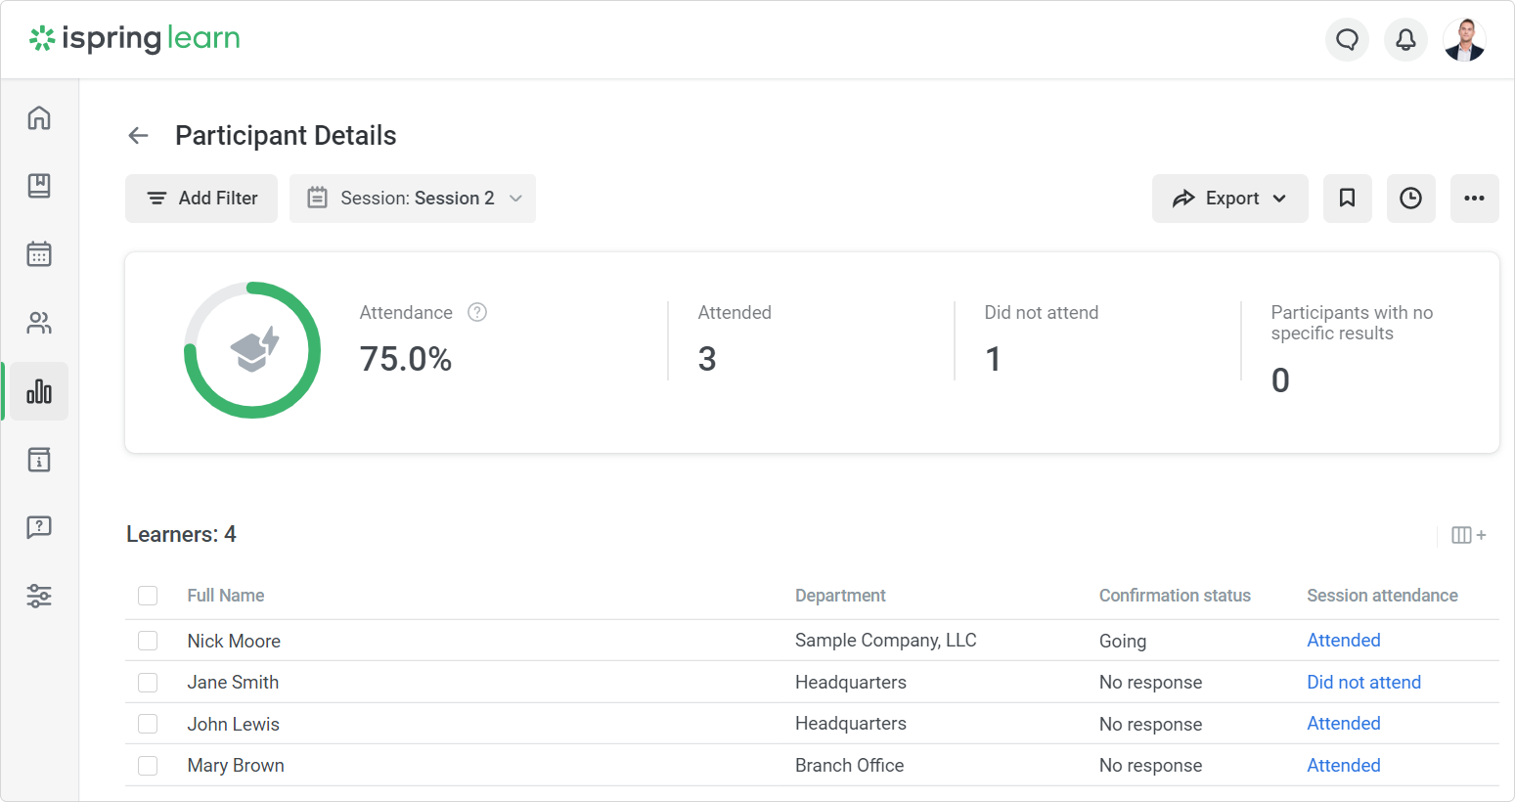Click Jane Smith's Did not attend link
Viewport: 1515px width, 802px height.
[x=1363, y=683]
